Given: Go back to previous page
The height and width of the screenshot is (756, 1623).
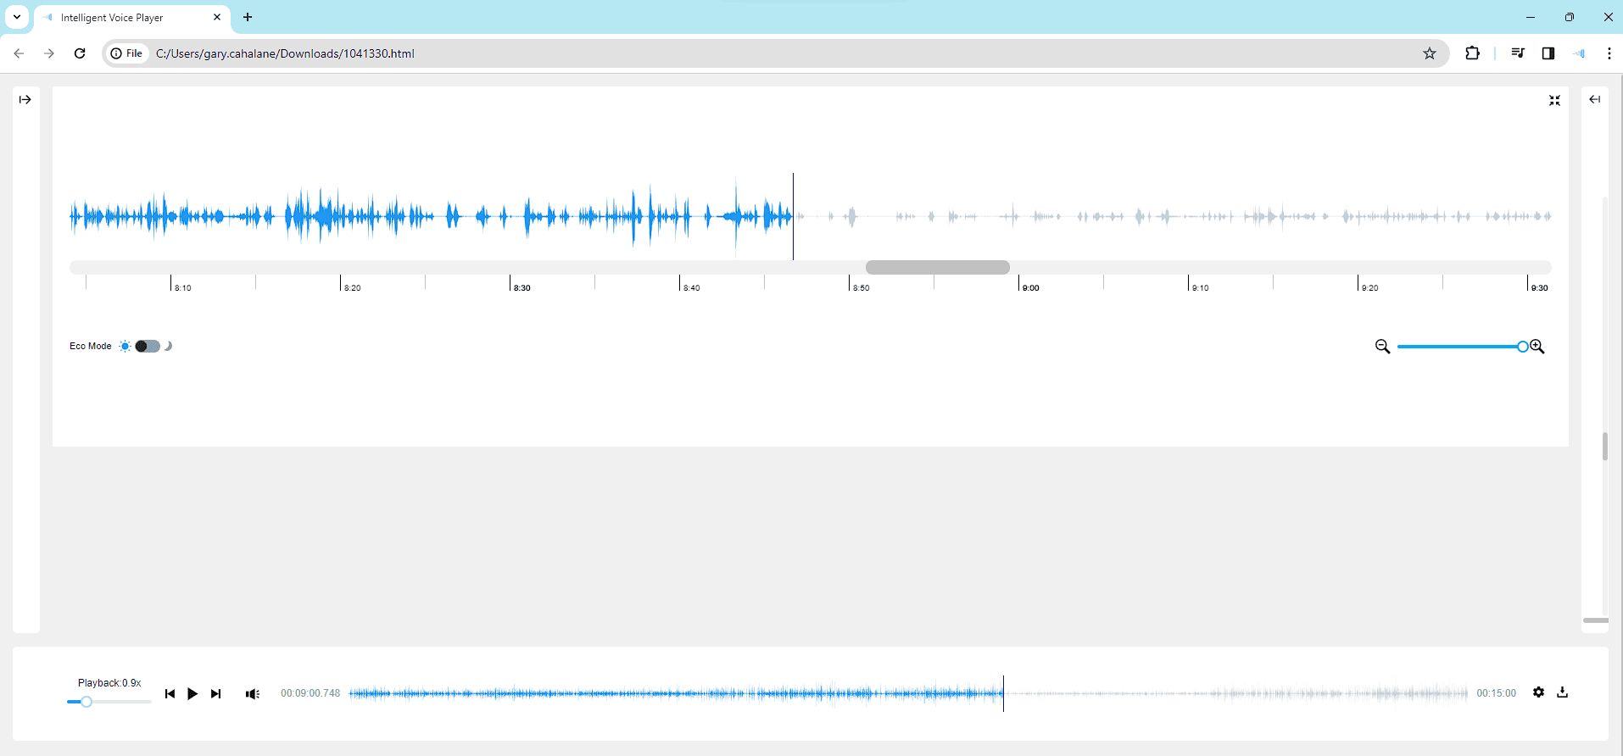Looking at the screenshot, I should (x=19, y=53).
